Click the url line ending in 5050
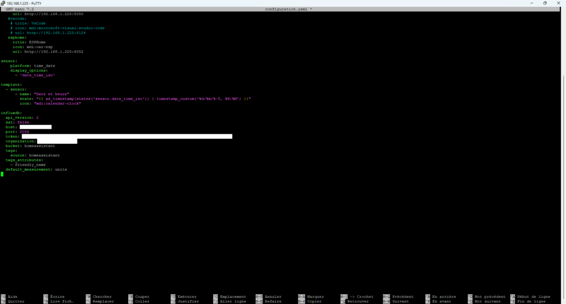 [x=48, y=14]
